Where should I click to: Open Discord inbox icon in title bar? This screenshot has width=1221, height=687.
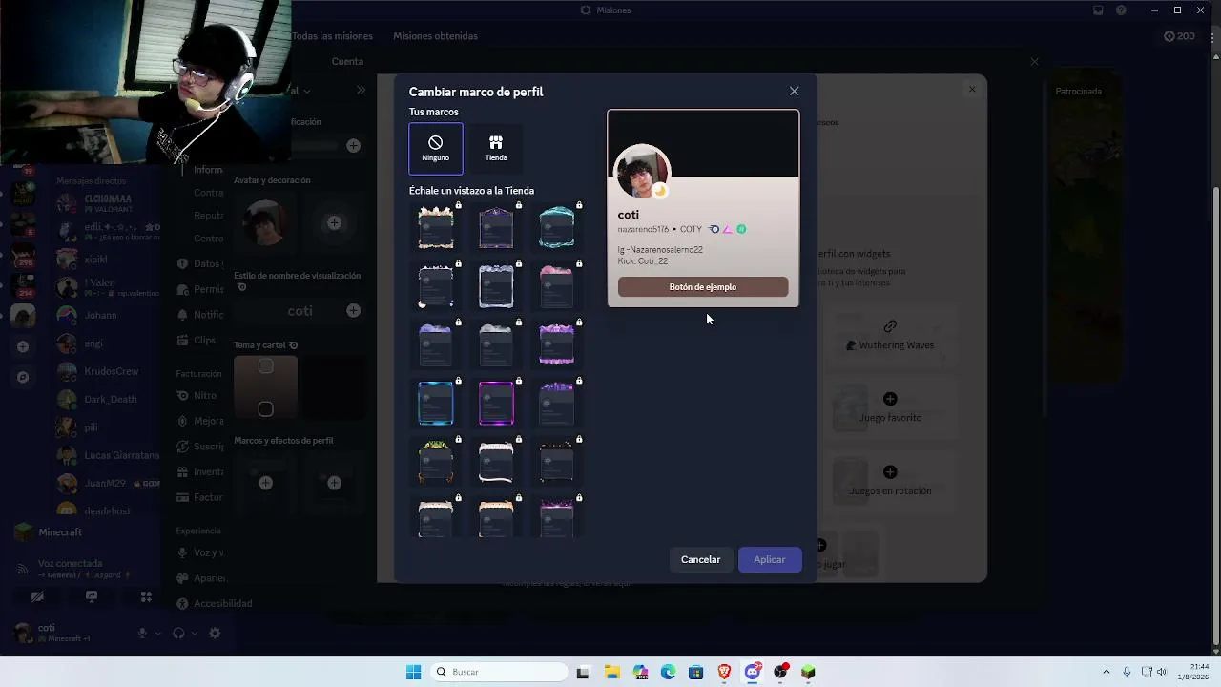[x=1098, y=10]
